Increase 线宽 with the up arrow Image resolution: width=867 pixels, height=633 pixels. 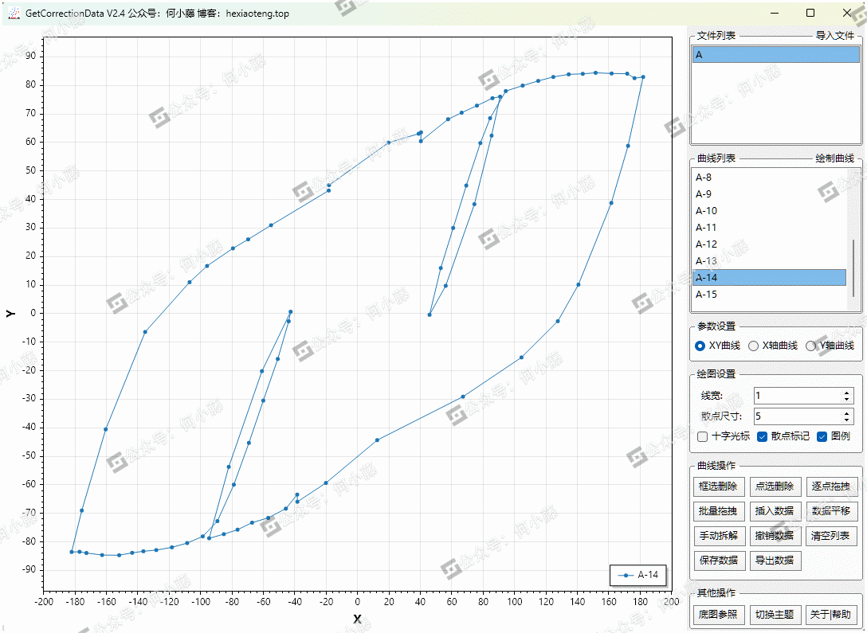click(x=846, y=393)
